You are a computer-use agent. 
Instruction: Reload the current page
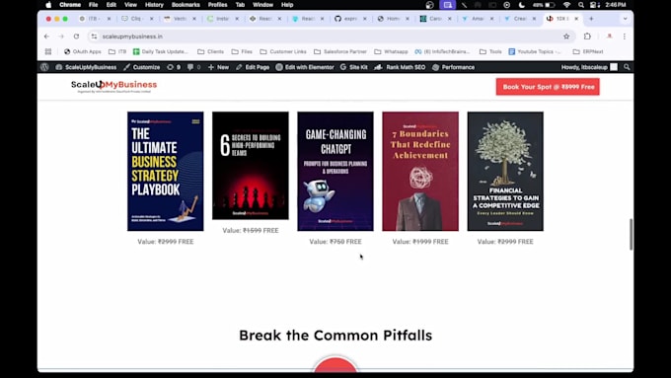tap(76, 37)
